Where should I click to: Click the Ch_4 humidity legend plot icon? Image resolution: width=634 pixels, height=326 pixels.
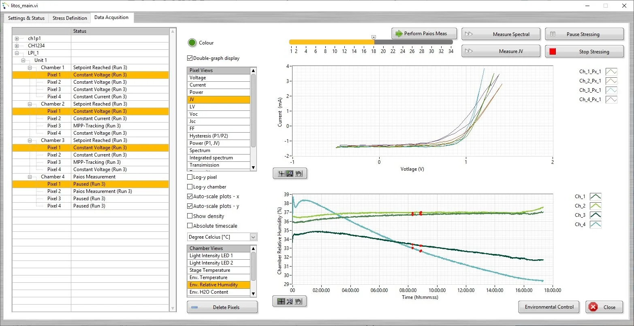pyautogui.click(x=596, y=224)
